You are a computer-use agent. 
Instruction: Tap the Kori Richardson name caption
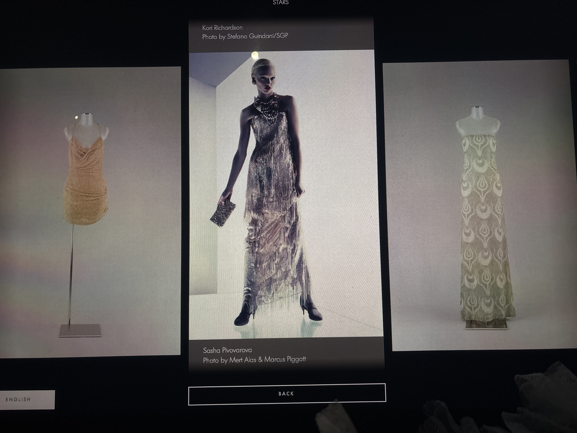(222, 28)
